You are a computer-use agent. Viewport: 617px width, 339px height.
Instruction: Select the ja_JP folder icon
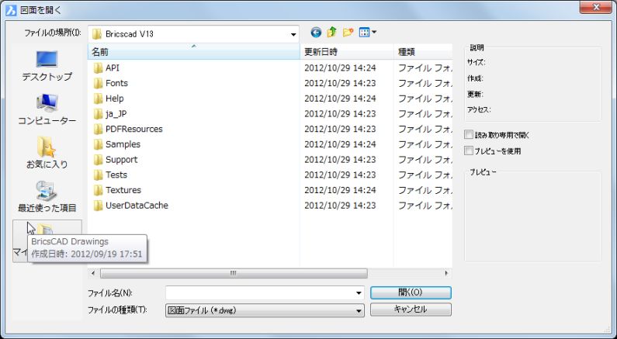pos(98,114)
